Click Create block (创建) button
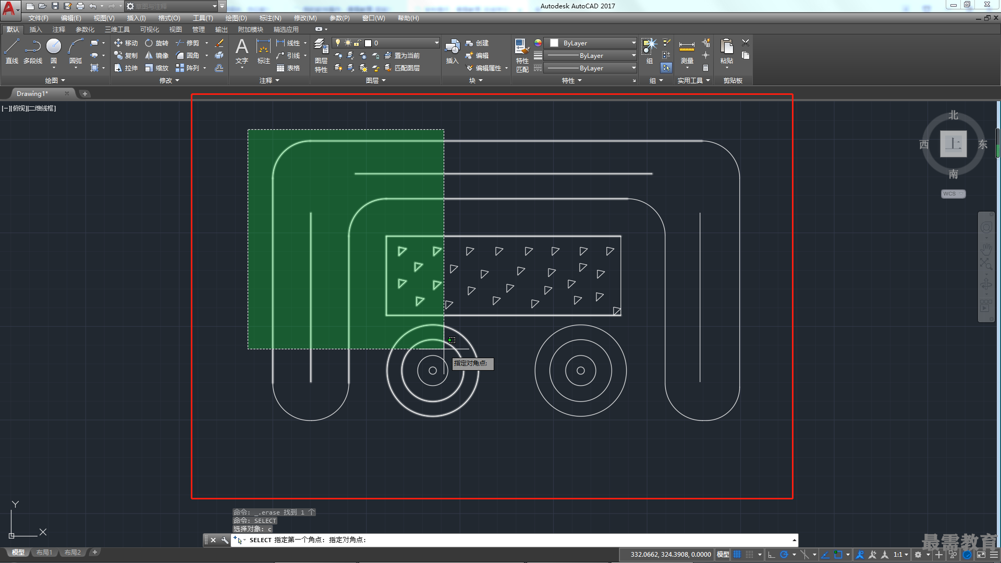The image size is (1001, 563). click(477, 43)
